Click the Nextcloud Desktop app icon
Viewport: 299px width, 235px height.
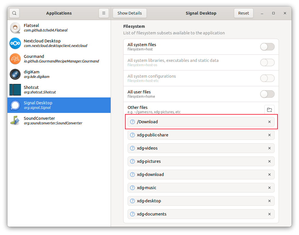pyautogui.click(x=15, y=43)
